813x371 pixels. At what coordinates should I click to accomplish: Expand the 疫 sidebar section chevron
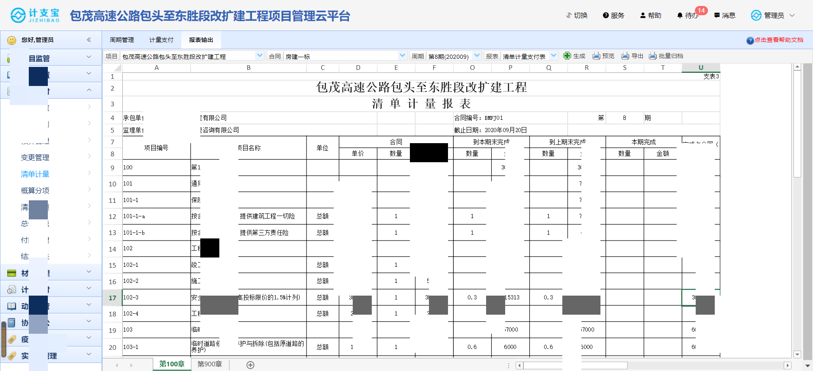89,338
